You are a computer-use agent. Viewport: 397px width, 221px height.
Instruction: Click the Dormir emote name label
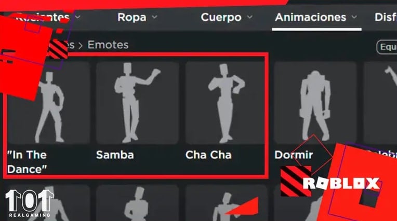pos(294,155)
